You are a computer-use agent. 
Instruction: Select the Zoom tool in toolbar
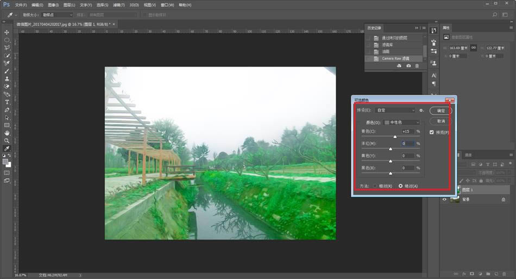(x=7, y=140)
